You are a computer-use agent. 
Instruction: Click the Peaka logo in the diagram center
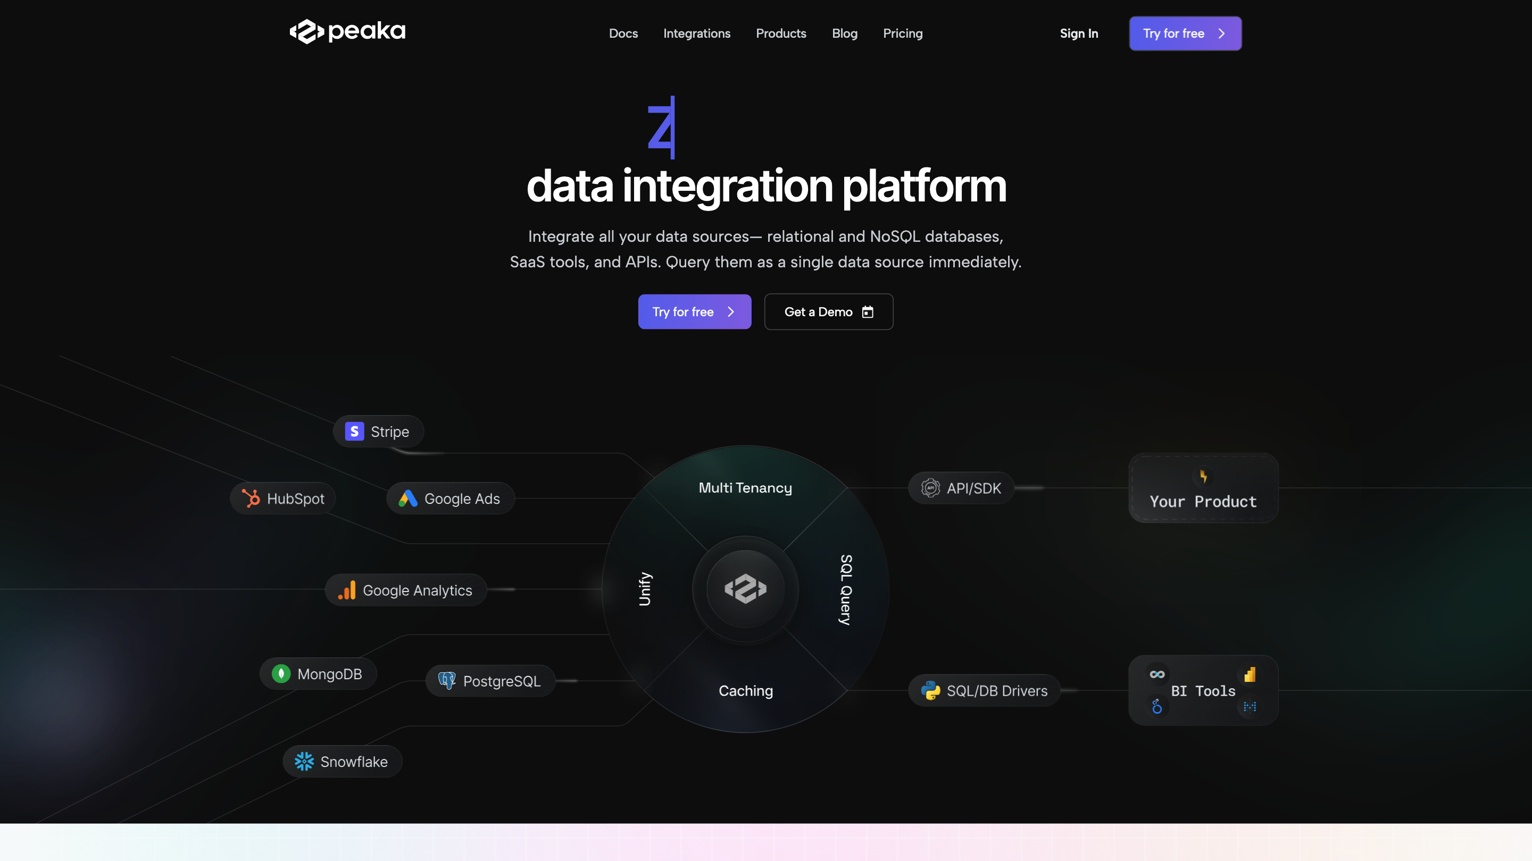coord(745,589)
